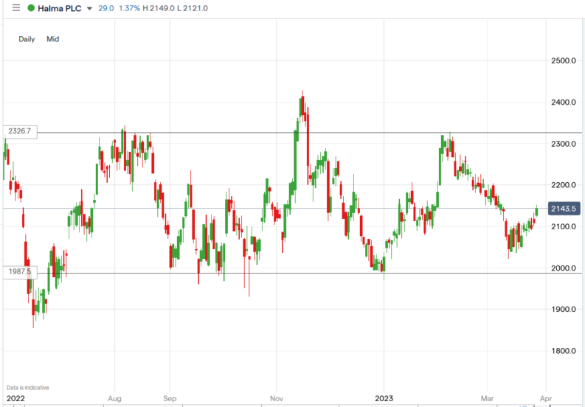This screenshot has width=585, height=407.
Task: Click the current price tag 2143.5
Action: click(564, 209)
